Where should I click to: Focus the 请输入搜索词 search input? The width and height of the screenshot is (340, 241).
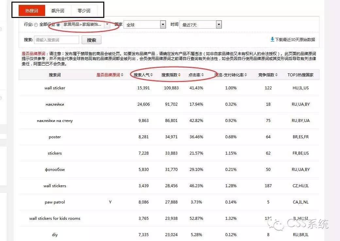point(56,40)
